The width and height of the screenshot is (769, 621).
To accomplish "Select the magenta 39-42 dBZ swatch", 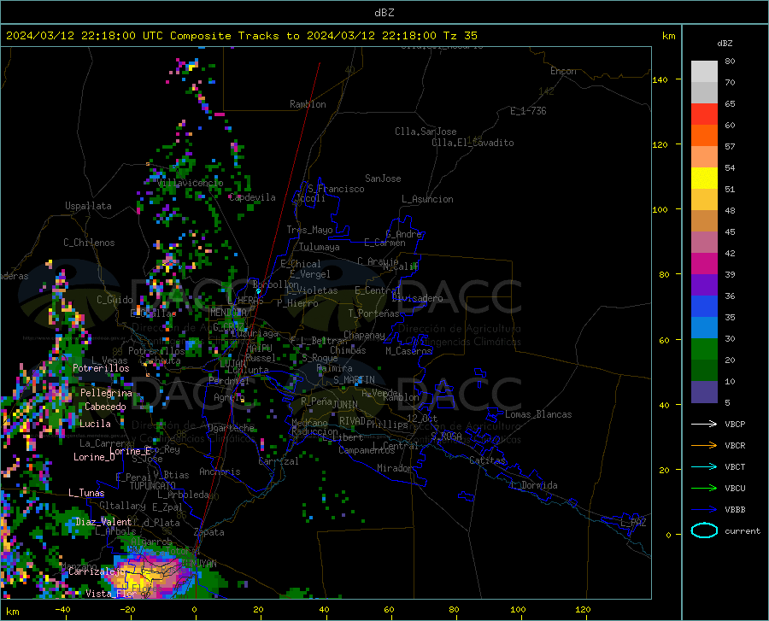I will coord(704,264).
